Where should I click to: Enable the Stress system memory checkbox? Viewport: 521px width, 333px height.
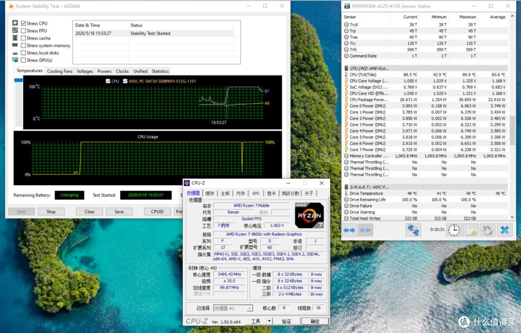(x=23, y=45)
